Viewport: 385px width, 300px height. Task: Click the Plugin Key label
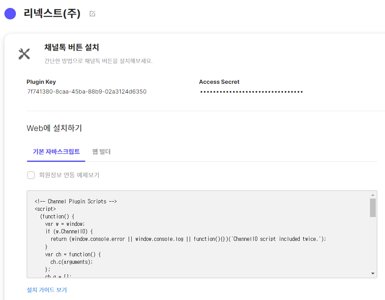coord(41,82)
